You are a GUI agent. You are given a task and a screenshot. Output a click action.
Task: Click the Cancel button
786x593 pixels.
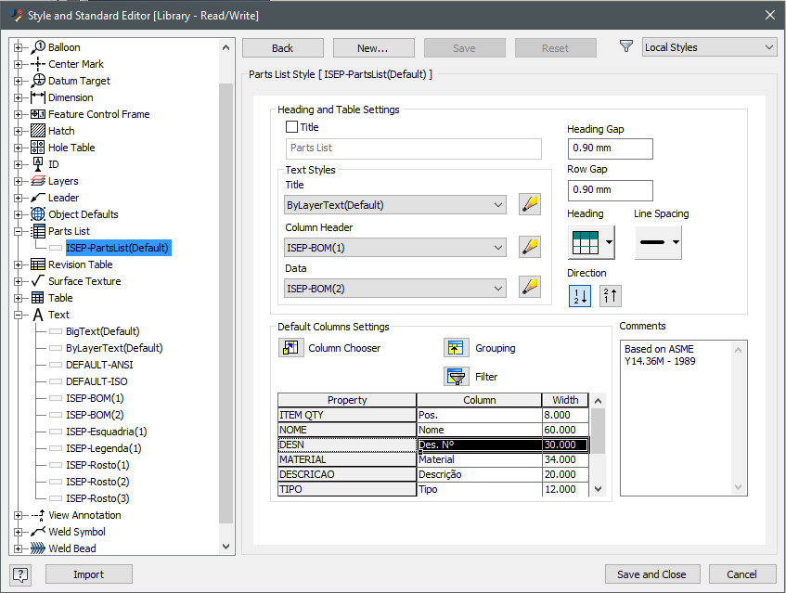(x=742, y=574)
